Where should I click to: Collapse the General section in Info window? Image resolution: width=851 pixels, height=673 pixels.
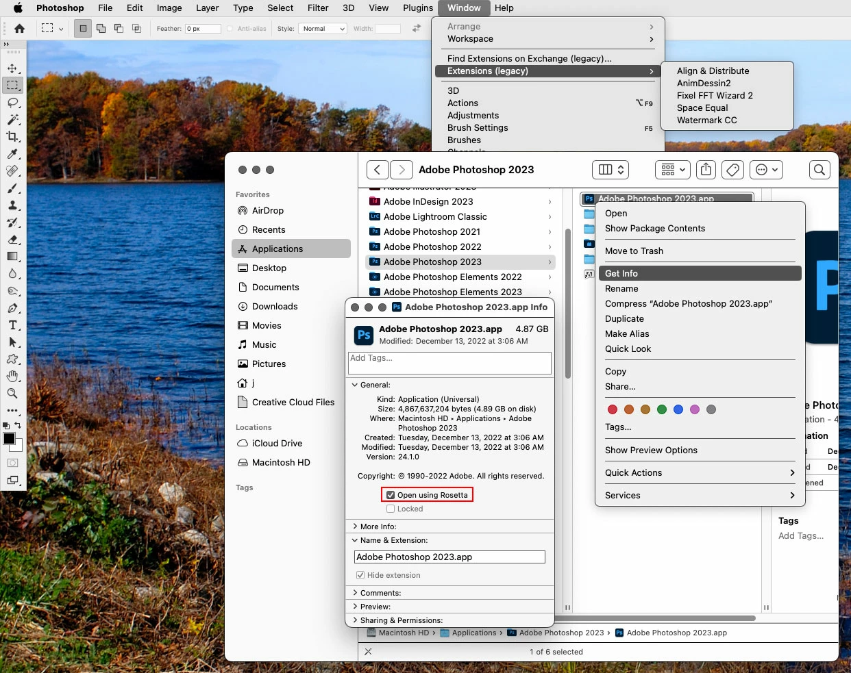[355, 385]
